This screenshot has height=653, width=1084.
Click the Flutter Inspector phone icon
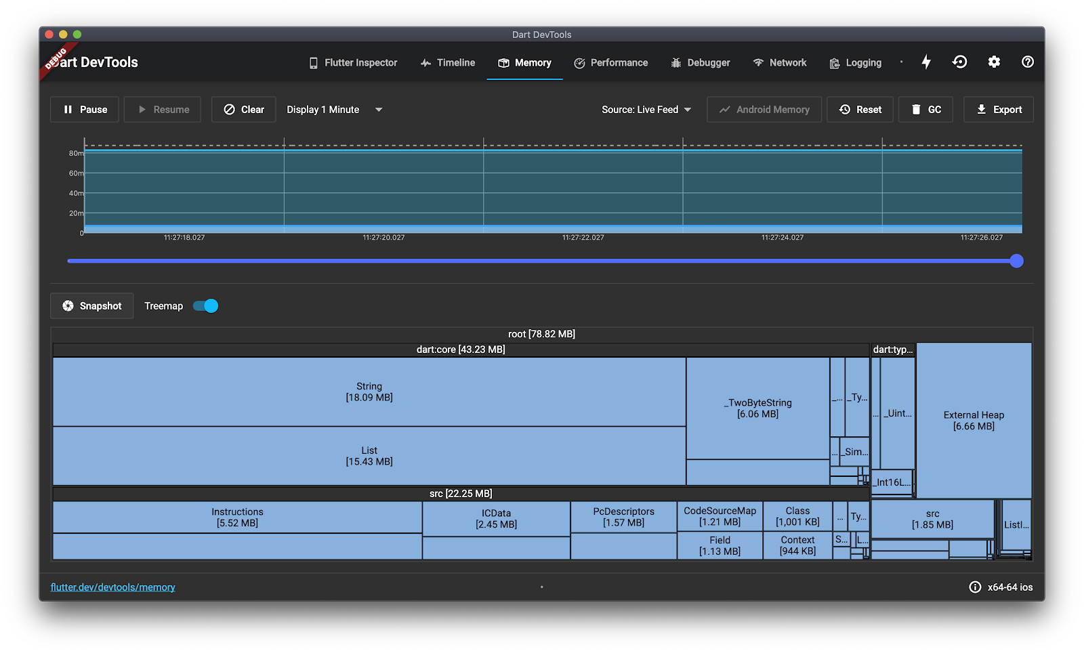click(x=314, y=63)
